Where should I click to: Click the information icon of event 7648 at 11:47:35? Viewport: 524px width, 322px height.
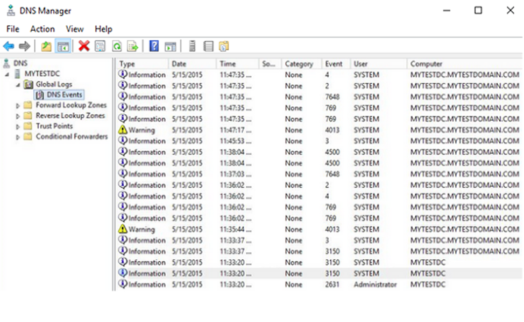tap(123, 97)
